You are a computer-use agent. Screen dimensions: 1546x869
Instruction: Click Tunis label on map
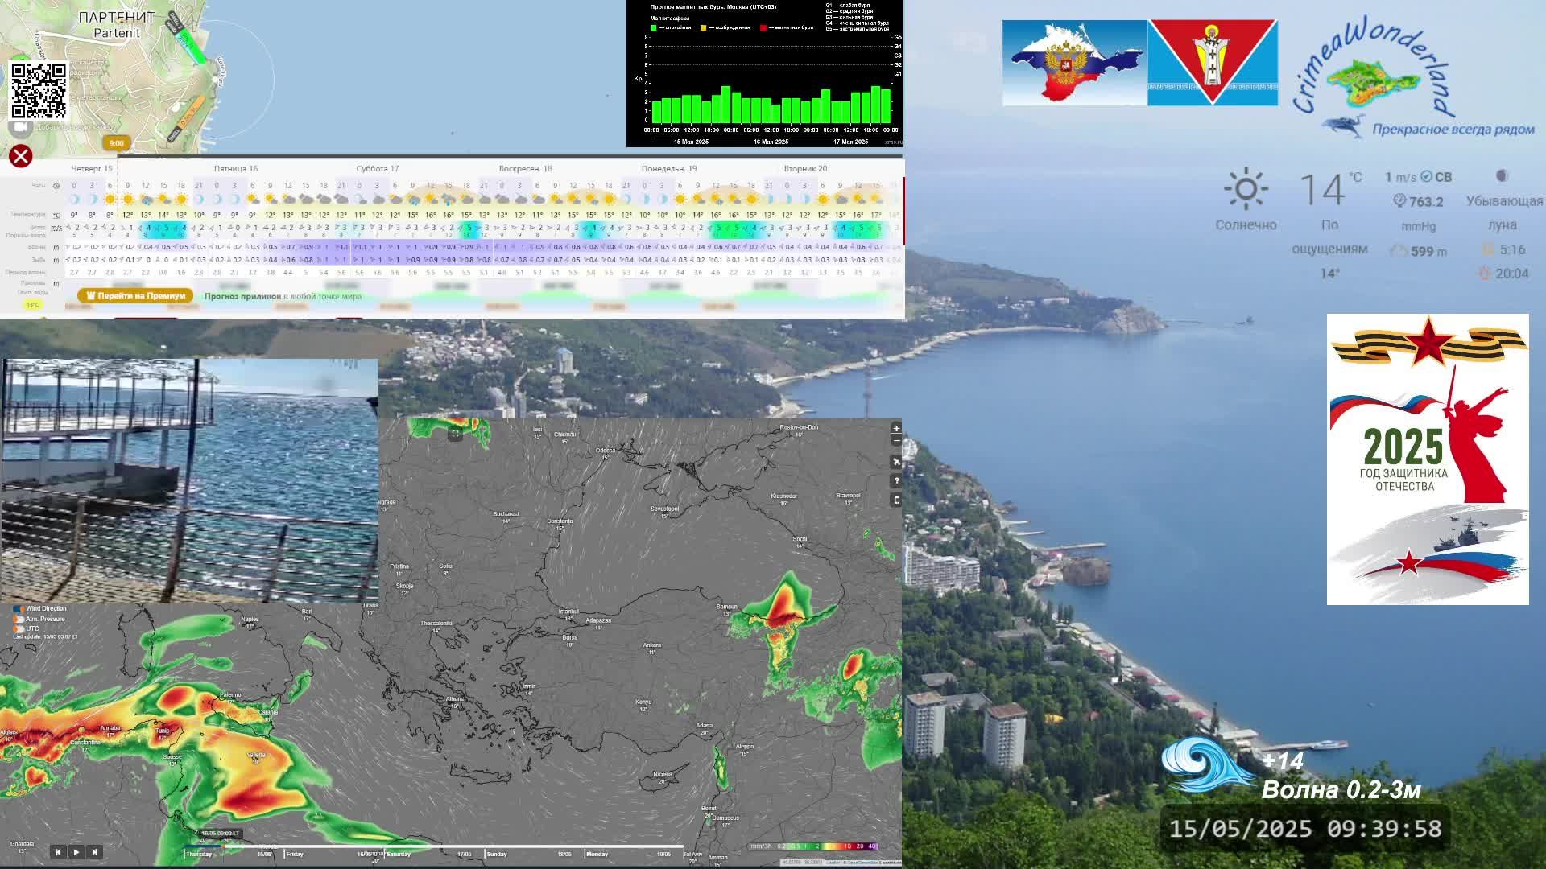[163, 731]
